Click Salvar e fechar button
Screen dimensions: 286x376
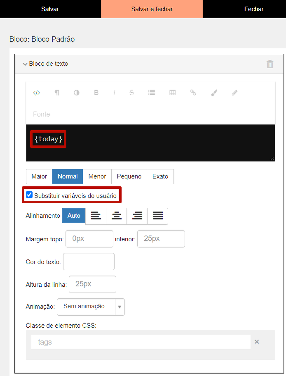tap(152, 9)
